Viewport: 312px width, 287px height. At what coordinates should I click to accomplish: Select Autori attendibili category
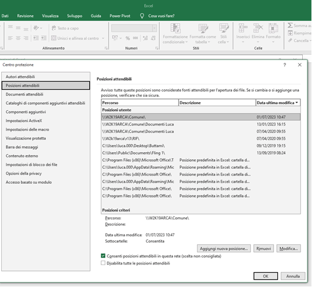point(46,77)
